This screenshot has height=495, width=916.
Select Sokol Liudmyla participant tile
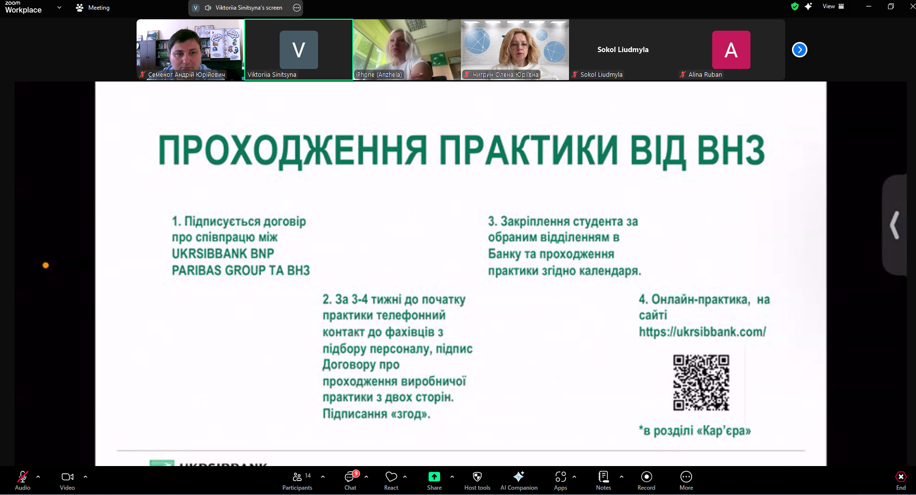(x=623, y=50)
